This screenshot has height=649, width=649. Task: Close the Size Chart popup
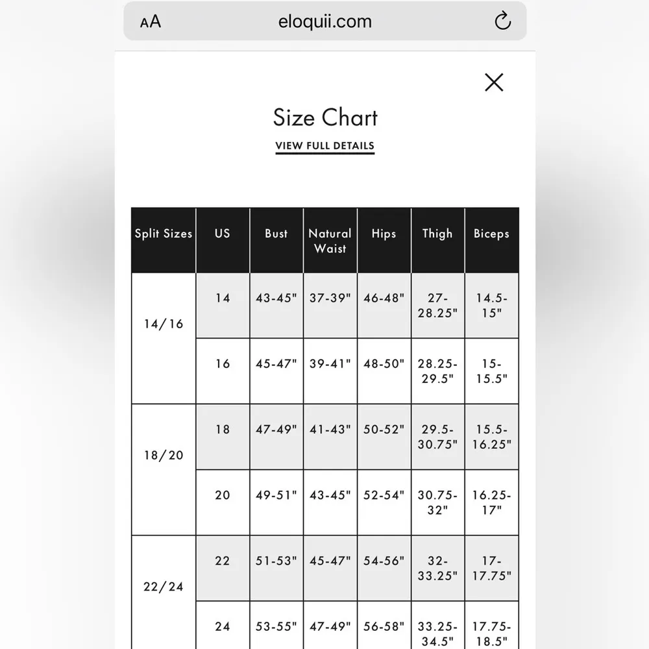pyautogui.click(x=494, y=82)
